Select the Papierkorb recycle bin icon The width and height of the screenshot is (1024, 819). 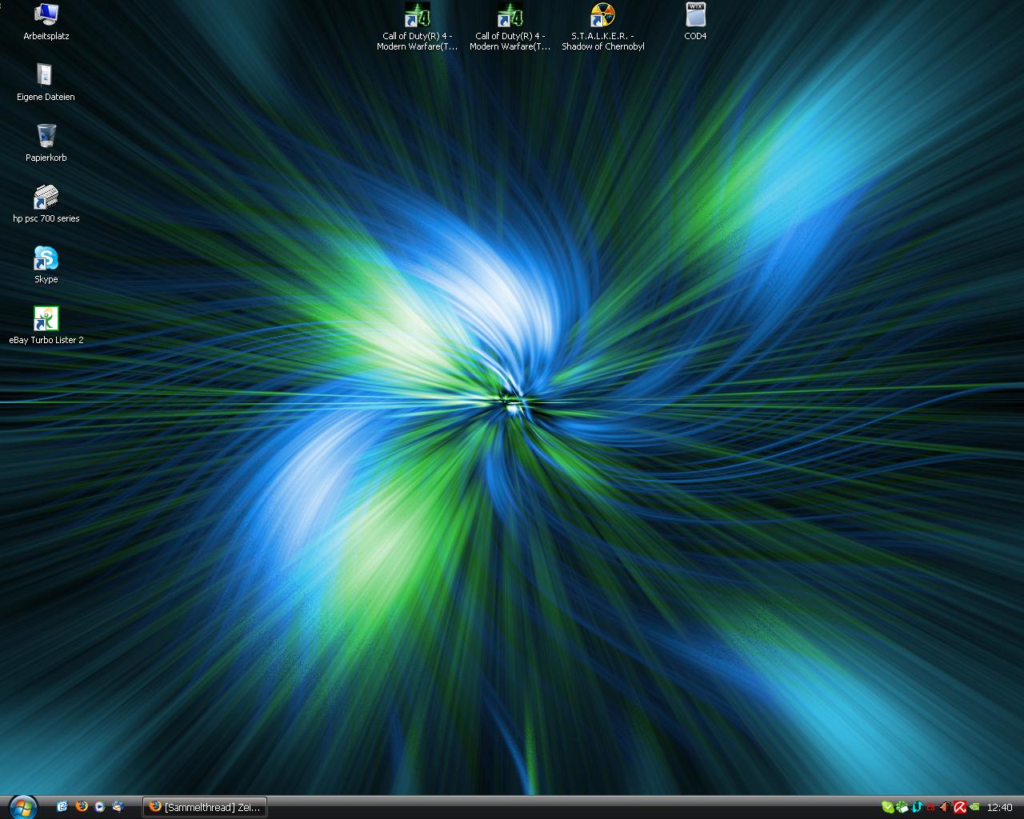[46, 143]
